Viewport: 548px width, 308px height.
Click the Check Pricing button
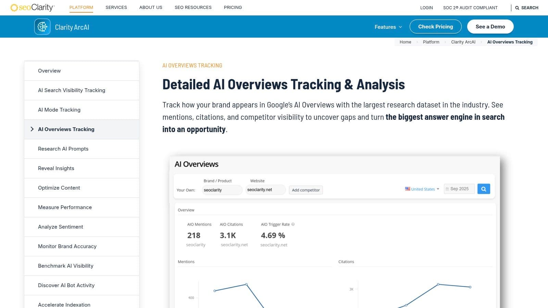pyautogui.click(x=435, y=26)
